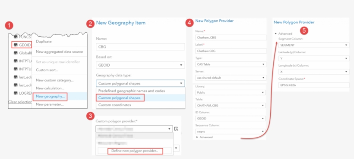Viewport: 354px width, 159px height.
Task: Choose New calculation... menu entry
Action: point(51,88)
